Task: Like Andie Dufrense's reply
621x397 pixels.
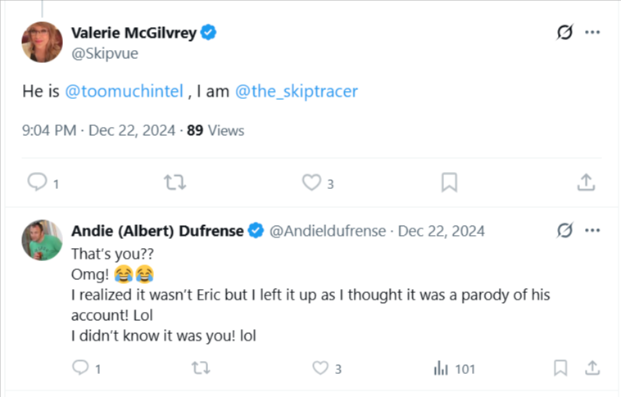Action: [x=320, y=368]
